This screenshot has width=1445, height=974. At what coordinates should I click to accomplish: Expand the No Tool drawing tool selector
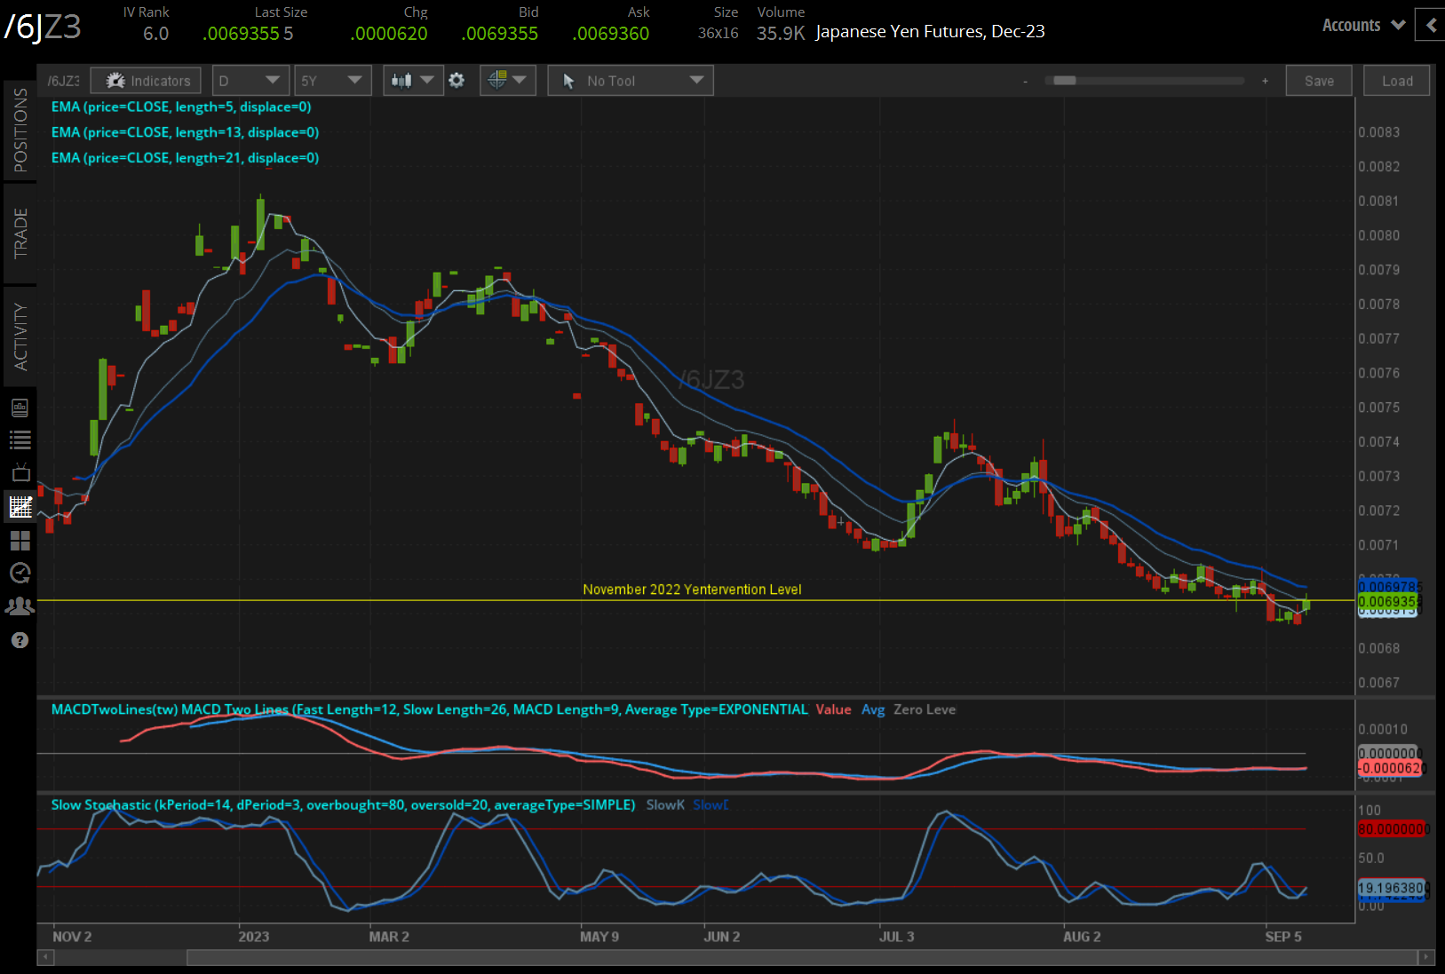[631, 81]
